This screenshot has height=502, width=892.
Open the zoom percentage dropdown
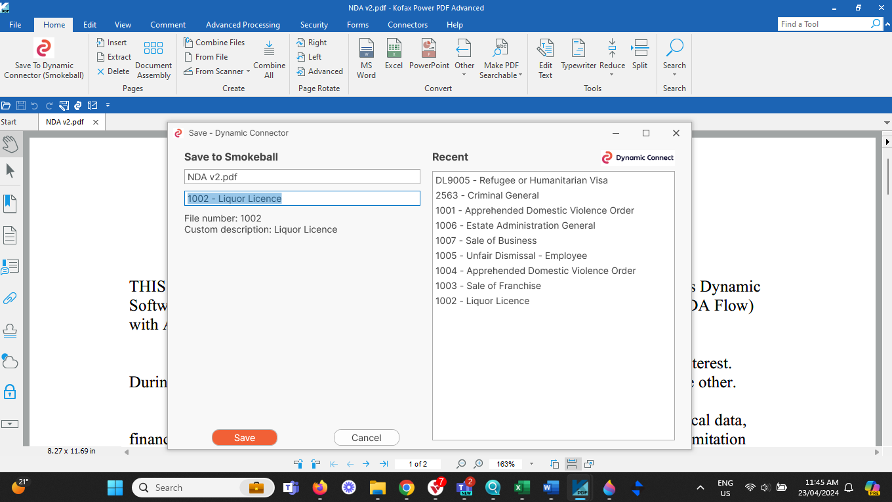531,464
